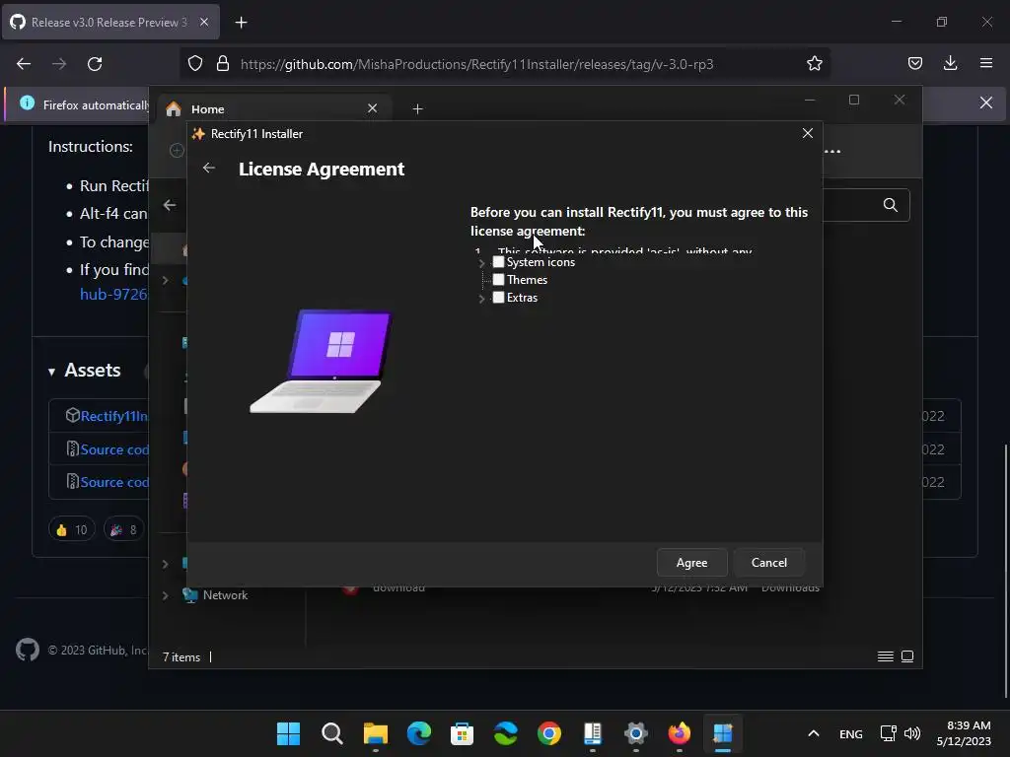Screen dimensions: 1010x757
Task: Click the Firefox back arrow button
Action: (x=24, y=64)
